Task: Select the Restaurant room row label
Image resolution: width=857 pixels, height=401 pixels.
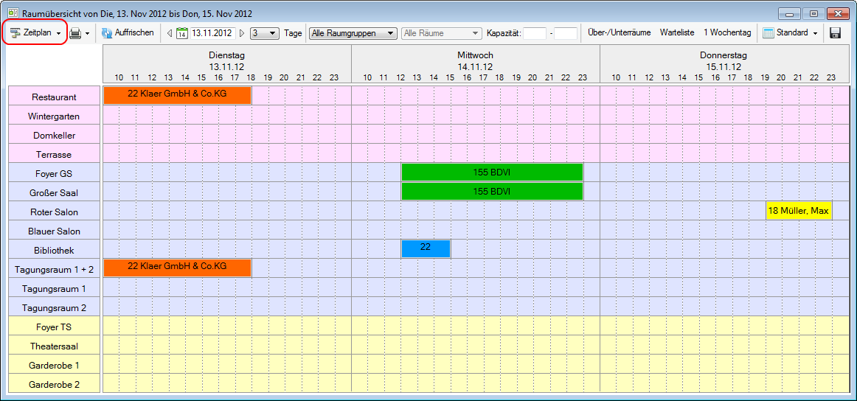Action: coord(54,97)
